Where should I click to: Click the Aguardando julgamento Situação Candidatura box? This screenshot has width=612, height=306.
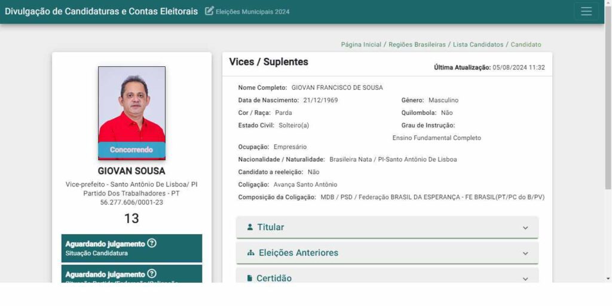pos(131,248)
